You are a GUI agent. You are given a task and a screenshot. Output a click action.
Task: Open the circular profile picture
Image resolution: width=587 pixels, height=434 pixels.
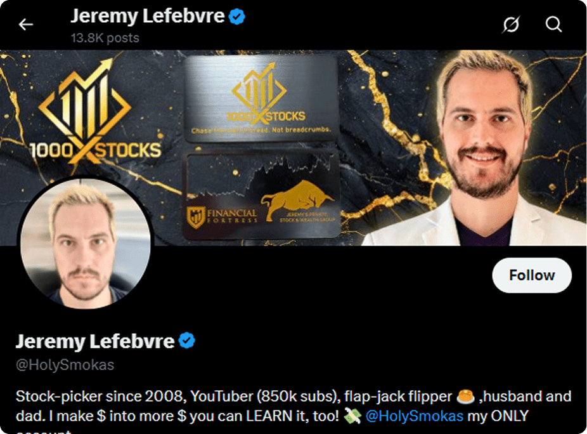[x=86, y=243]
